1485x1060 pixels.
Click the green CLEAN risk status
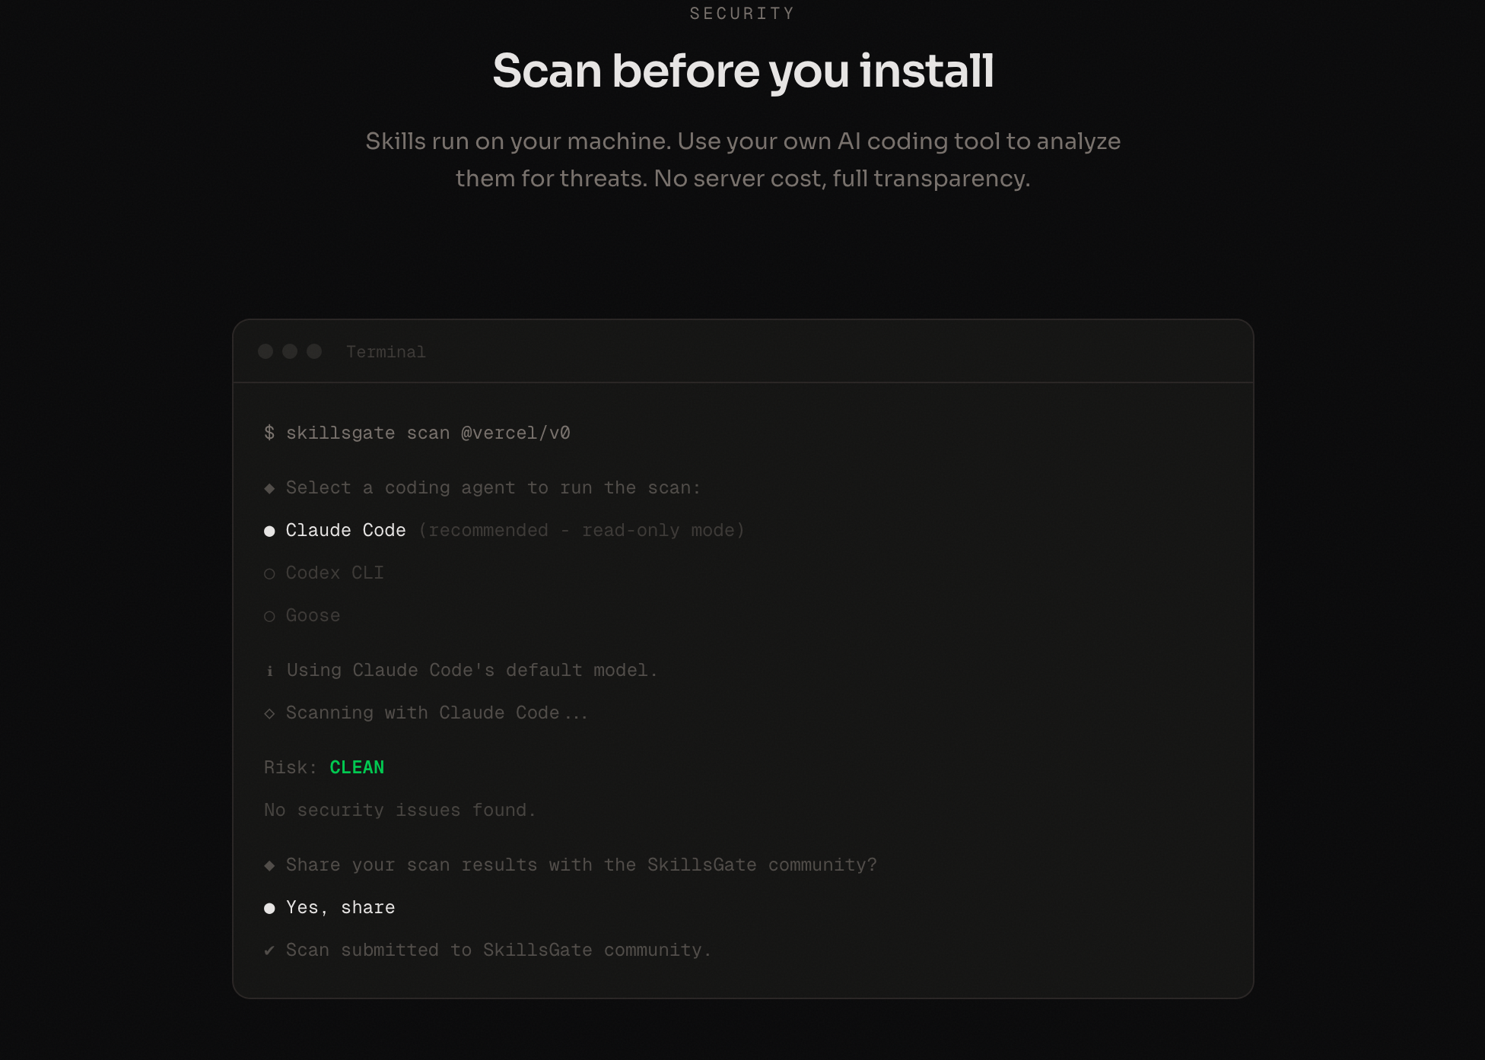tap(357, 767)
